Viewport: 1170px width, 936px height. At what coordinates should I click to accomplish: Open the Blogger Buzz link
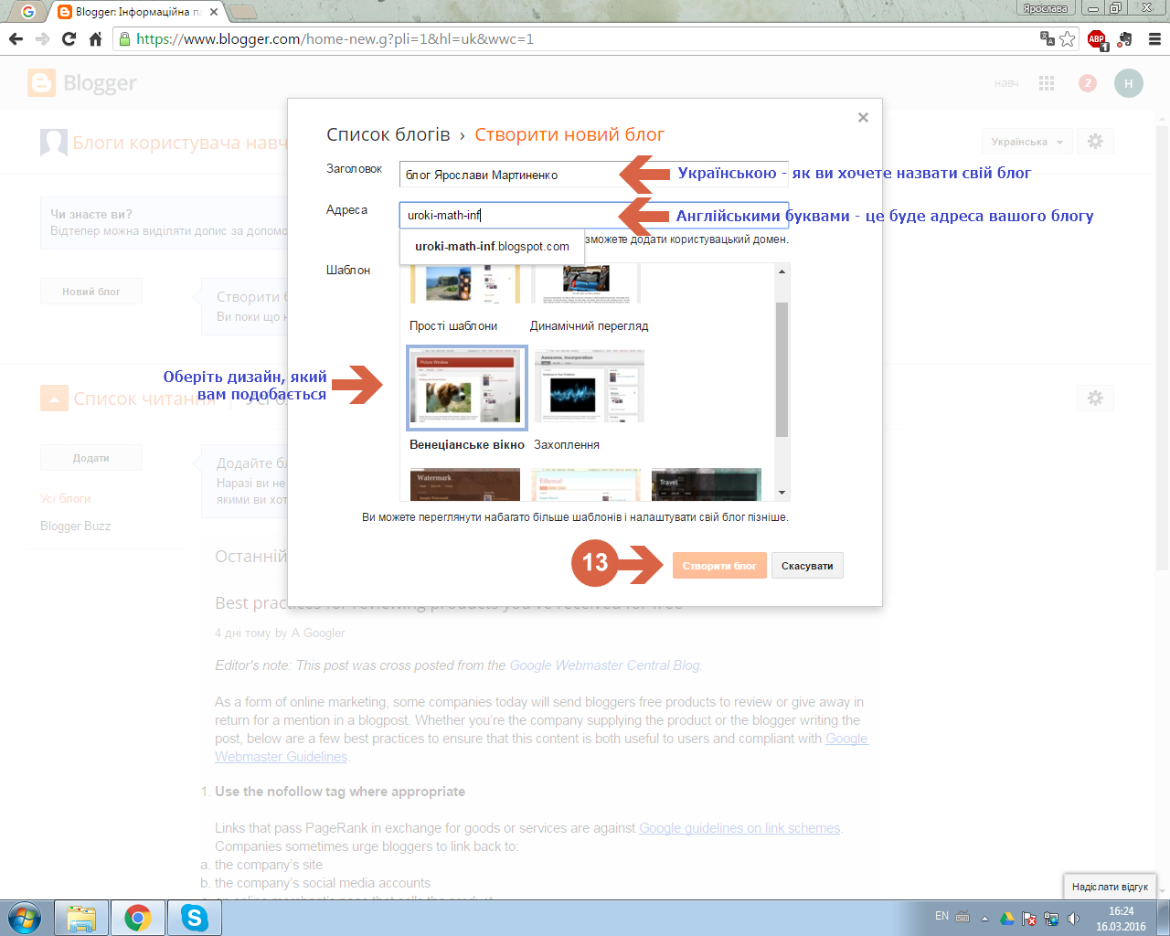(75, 526)
